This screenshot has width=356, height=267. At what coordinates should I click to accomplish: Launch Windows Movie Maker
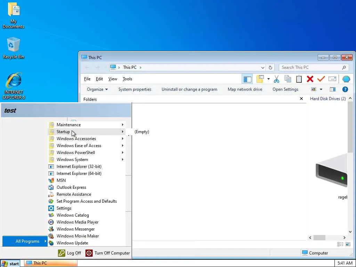[x=87, y=236]
